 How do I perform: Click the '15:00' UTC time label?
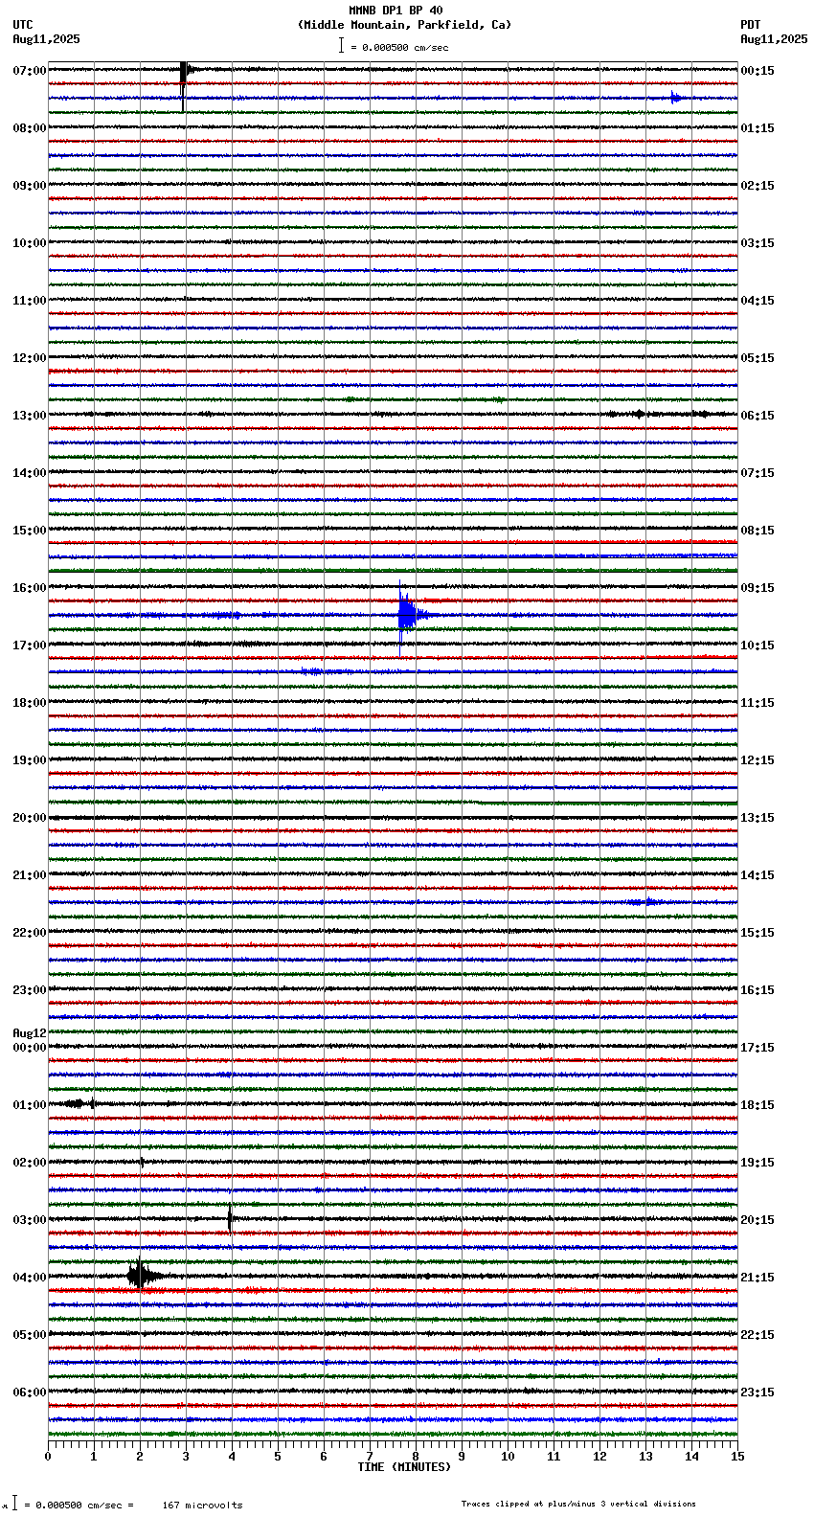[x=30, y=531]
